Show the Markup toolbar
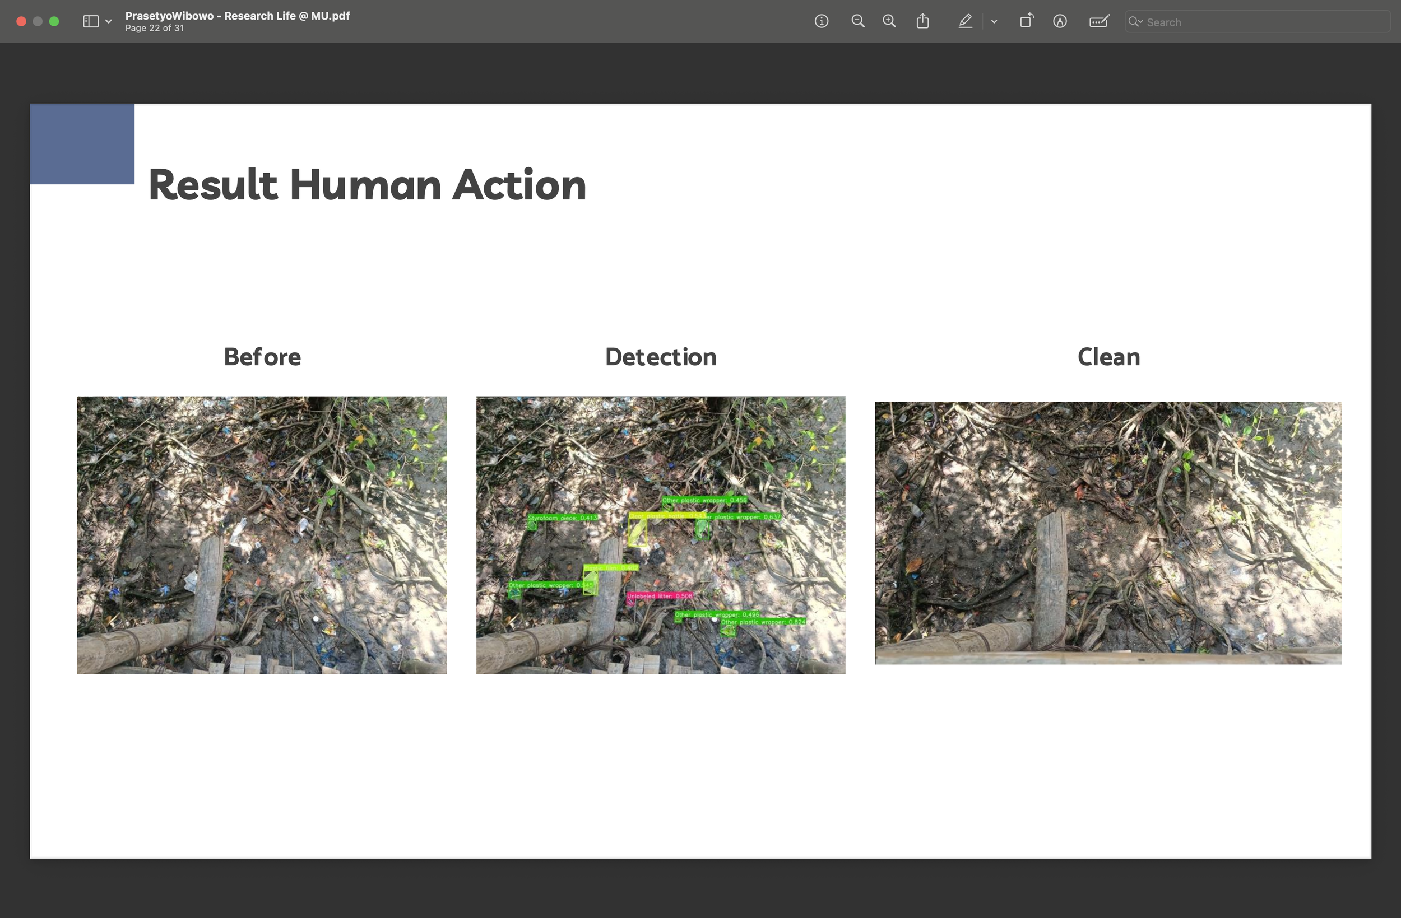1401x918 pixels. coord(1060,22)
